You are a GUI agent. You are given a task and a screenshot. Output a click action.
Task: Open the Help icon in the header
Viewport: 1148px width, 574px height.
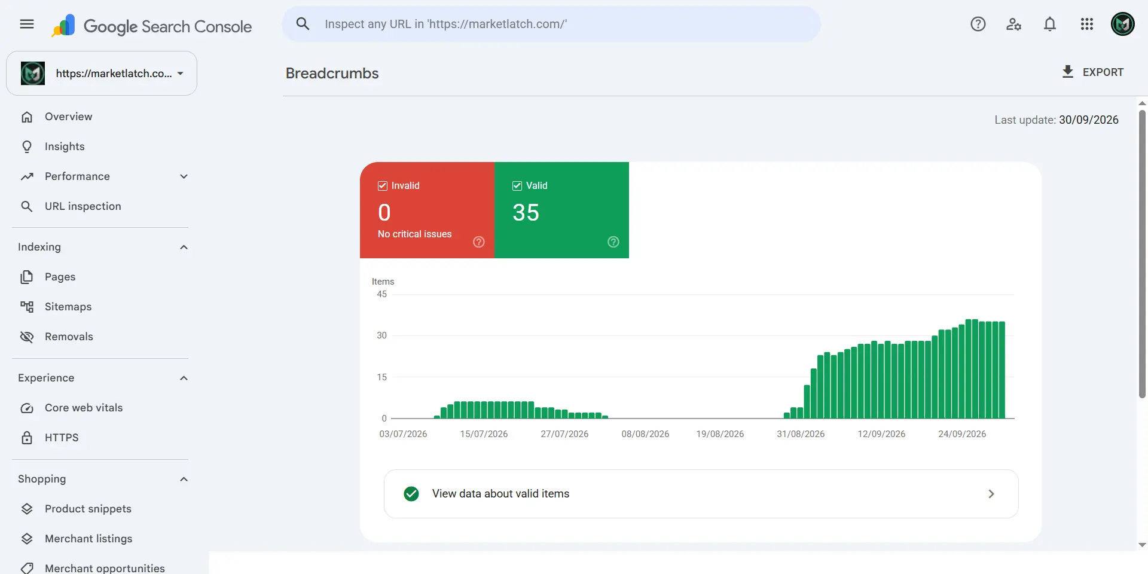(978, 24)
